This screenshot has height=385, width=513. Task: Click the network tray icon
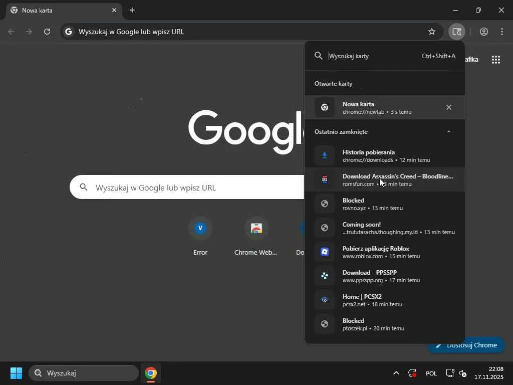click(450, 373)
